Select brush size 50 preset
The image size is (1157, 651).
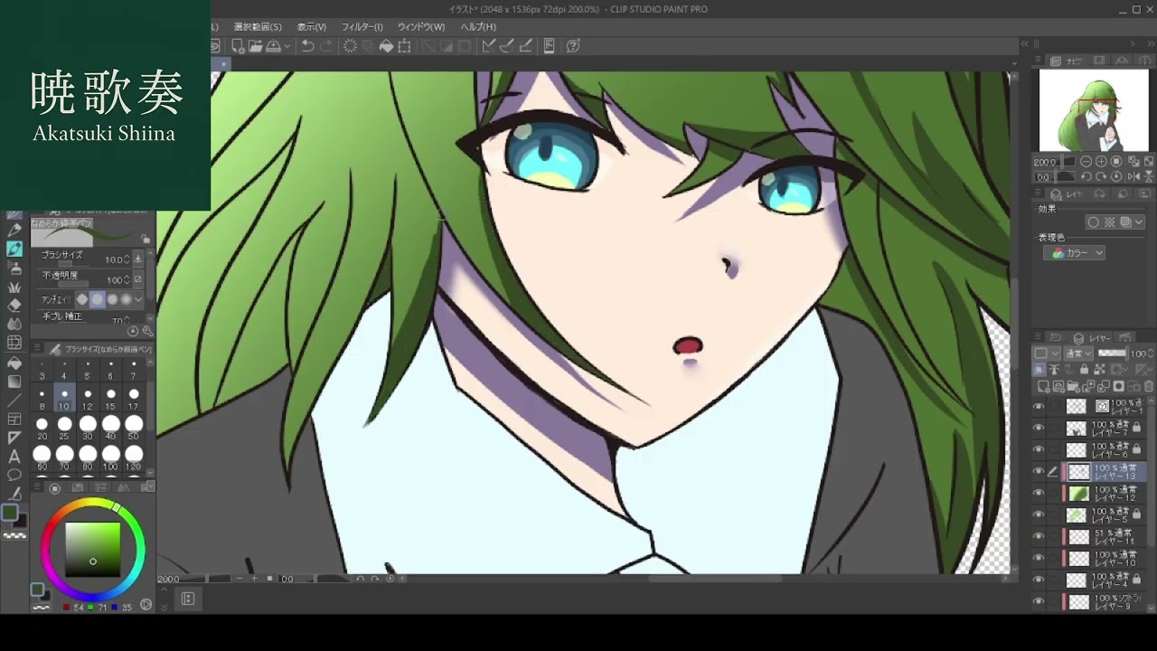pyautogui.click(x=134, y=428)
